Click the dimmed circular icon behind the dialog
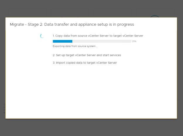The width and height of the screenshot is (183, 136). pos(155,16)
